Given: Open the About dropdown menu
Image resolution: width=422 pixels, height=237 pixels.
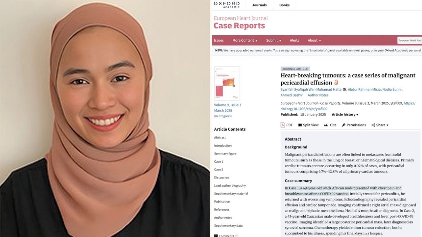Looking at the screenshot, I should [314, 40].
